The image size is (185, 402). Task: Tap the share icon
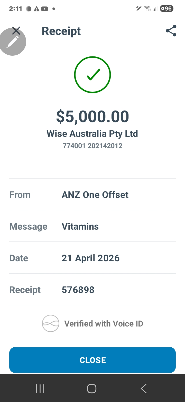click(x=171, y=31)
